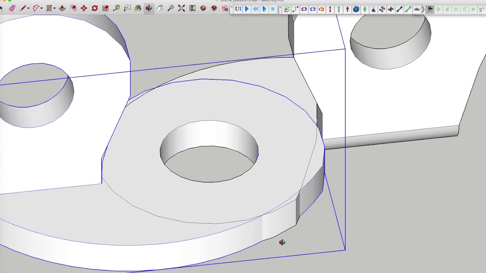Select the Rotate tool
Screen dimensions: 486x273
[95, 8]
